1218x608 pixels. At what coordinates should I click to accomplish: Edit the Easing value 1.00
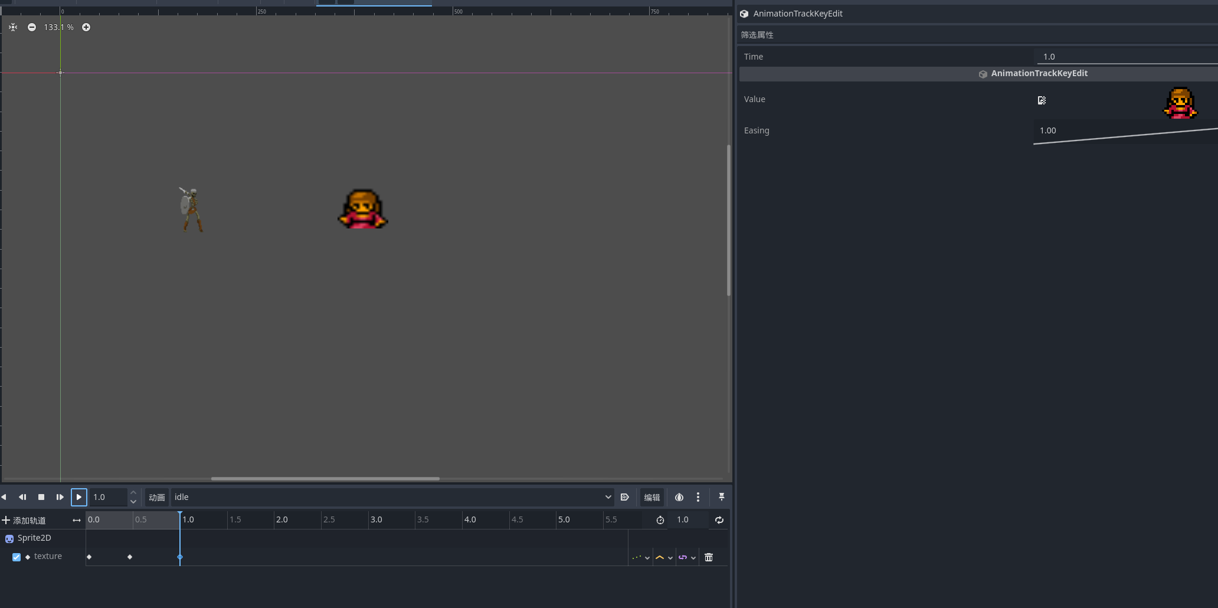(x=1125, y=132)
